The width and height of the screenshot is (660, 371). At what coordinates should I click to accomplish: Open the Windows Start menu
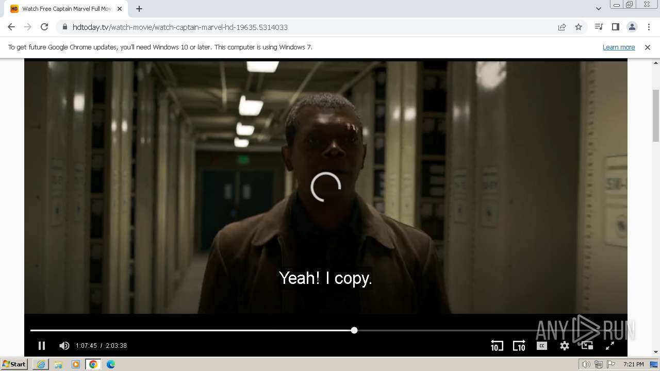pyautogui.click(x=14, y=364)
